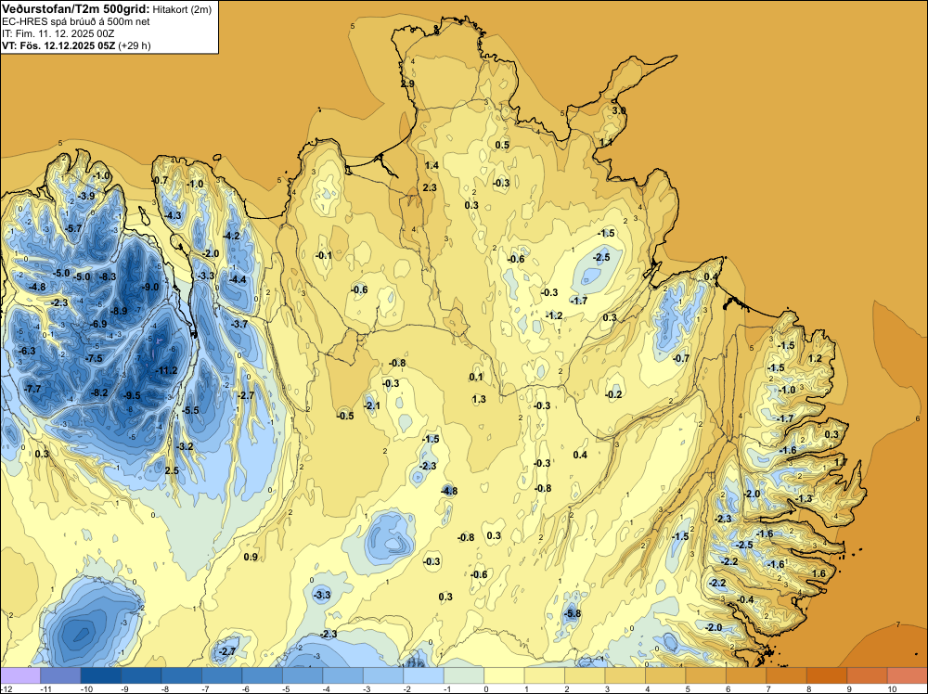Click the temperature label 3.0
The width and height of the screenshot is (928, 694).
click(x=618, y=110)
